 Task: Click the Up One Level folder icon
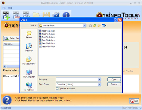click(95, 26)
